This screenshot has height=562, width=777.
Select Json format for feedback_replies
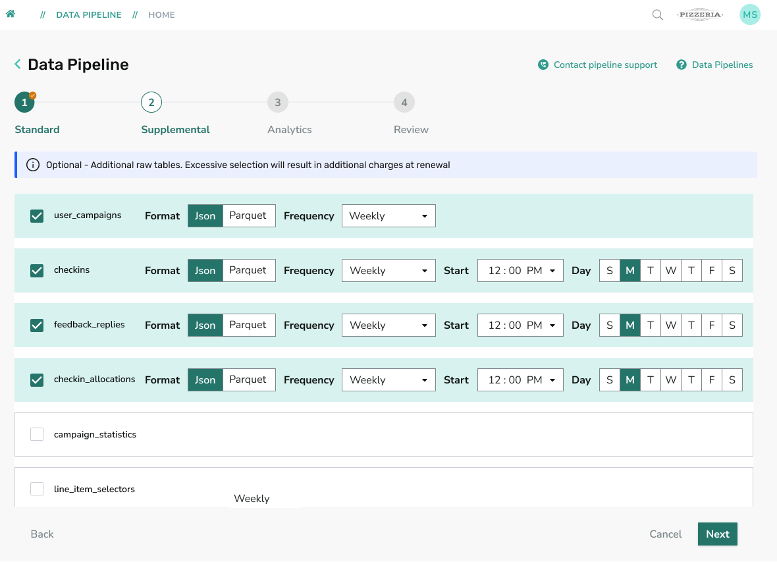205,325
